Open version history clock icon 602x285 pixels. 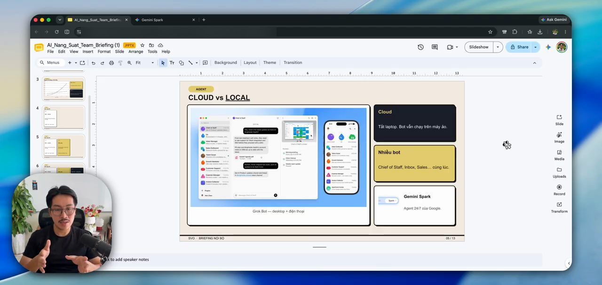click(420, 47)
